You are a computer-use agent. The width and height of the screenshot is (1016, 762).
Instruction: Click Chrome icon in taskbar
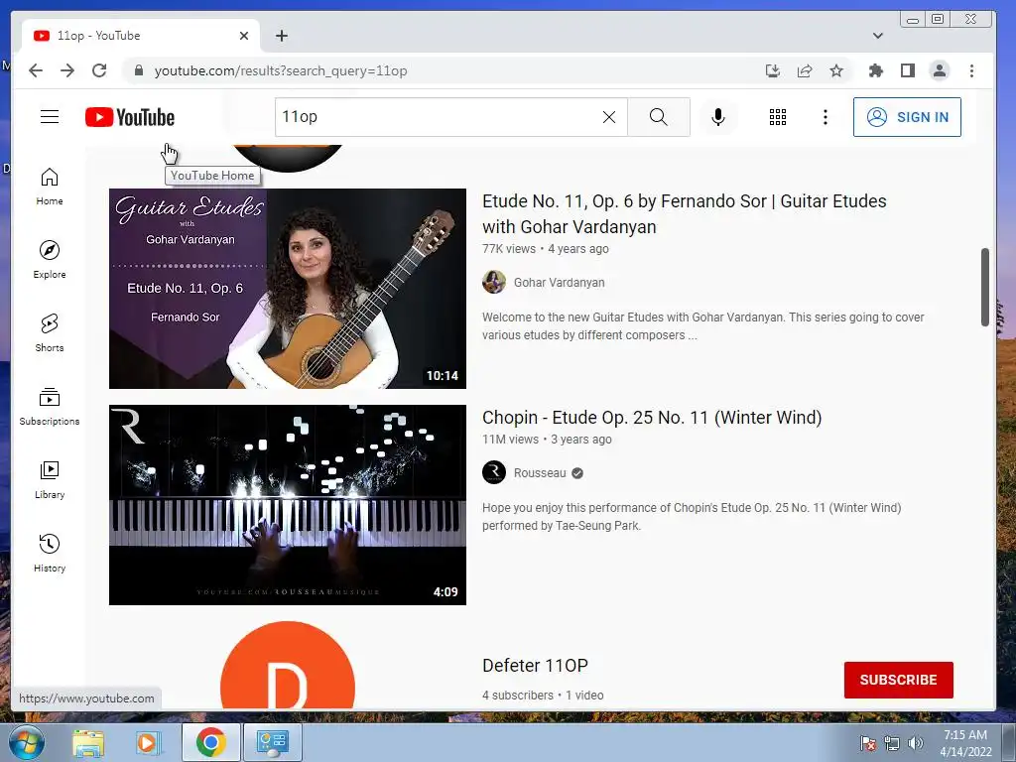coord(210,742)
